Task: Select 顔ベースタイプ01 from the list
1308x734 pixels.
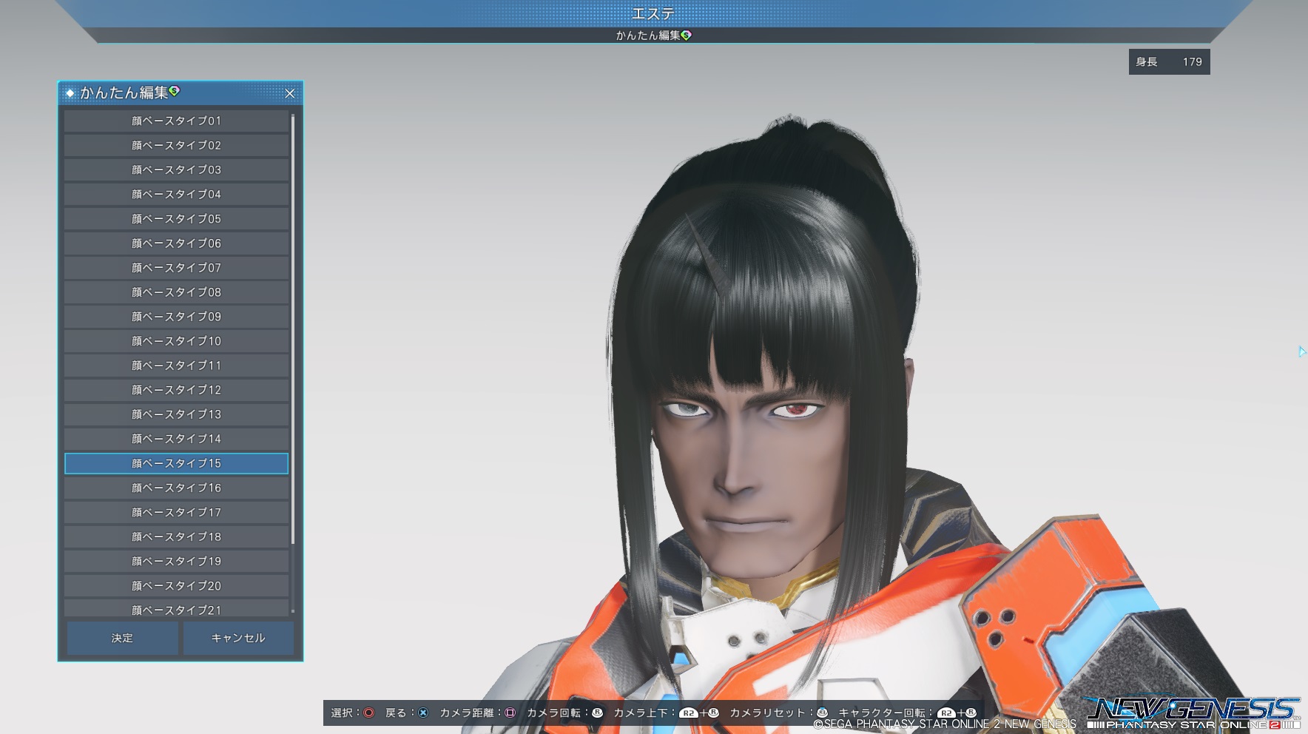Action: click(176, 121)
